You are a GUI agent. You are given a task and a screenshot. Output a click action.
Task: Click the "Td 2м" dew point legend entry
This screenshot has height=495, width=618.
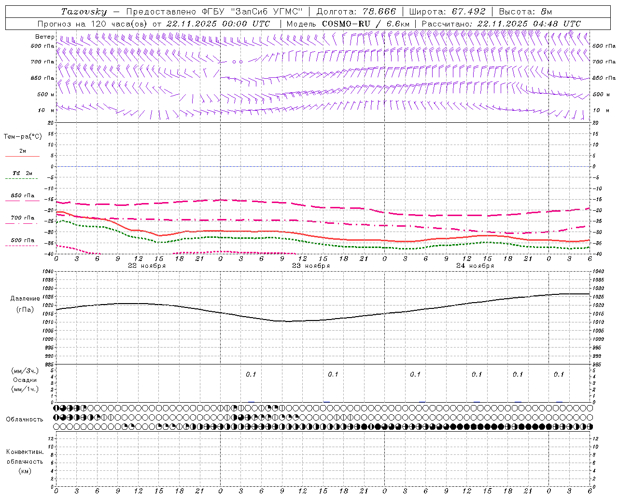(23, 173)
